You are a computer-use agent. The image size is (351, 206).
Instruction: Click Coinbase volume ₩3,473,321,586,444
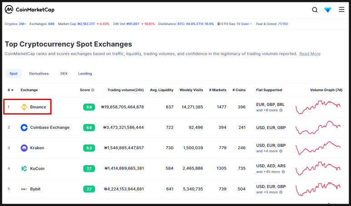point(124,127)
